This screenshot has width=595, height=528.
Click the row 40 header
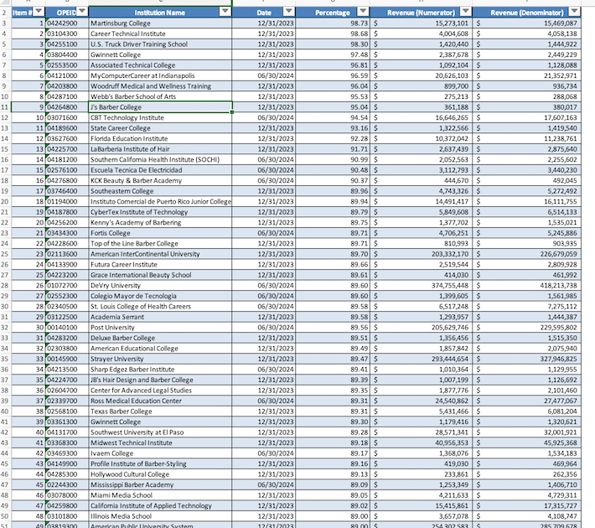click(x=5, y=411)
